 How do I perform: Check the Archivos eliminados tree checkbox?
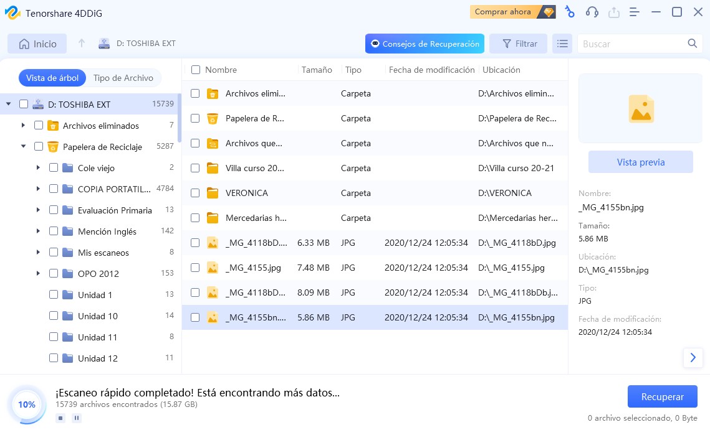click(39, 125)
